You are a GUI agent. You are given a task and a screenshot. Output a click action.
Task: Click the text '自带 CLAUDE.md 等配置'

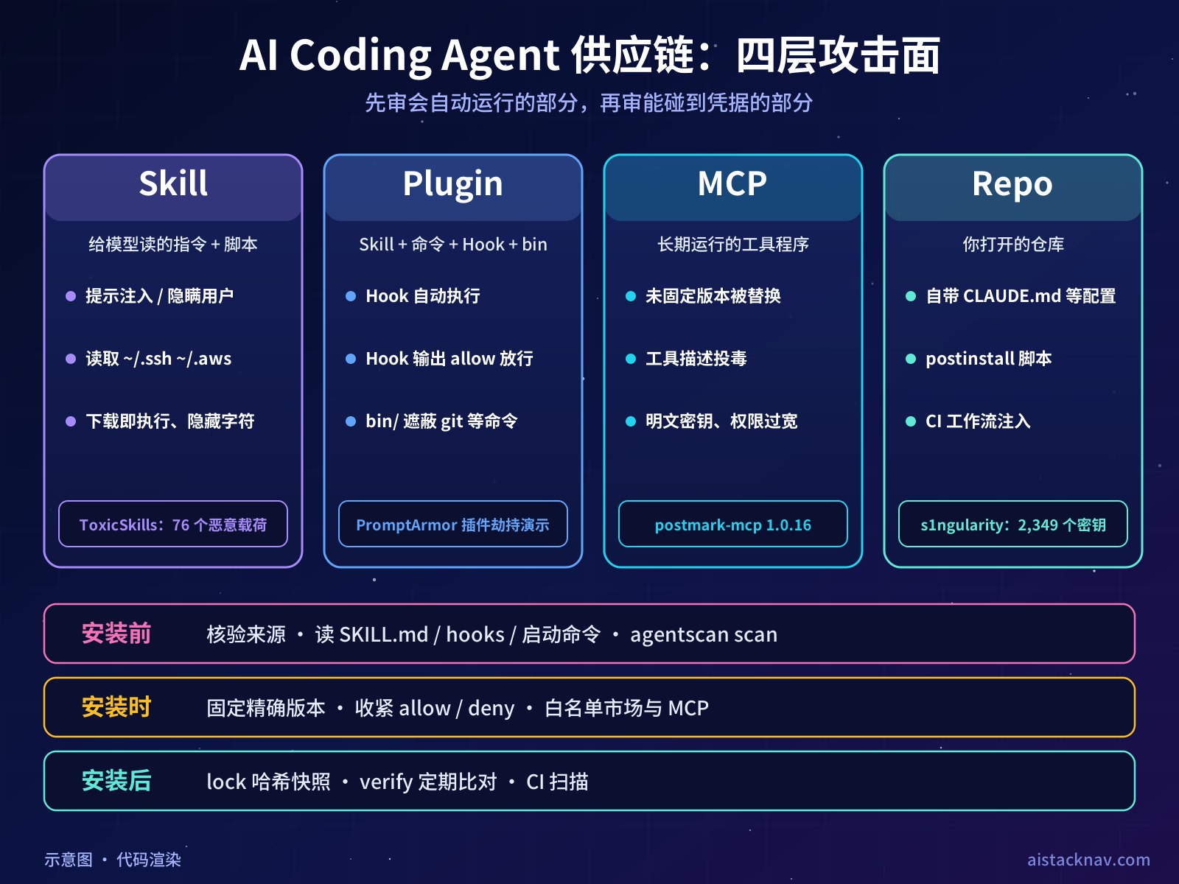(x=1021, y=296)
